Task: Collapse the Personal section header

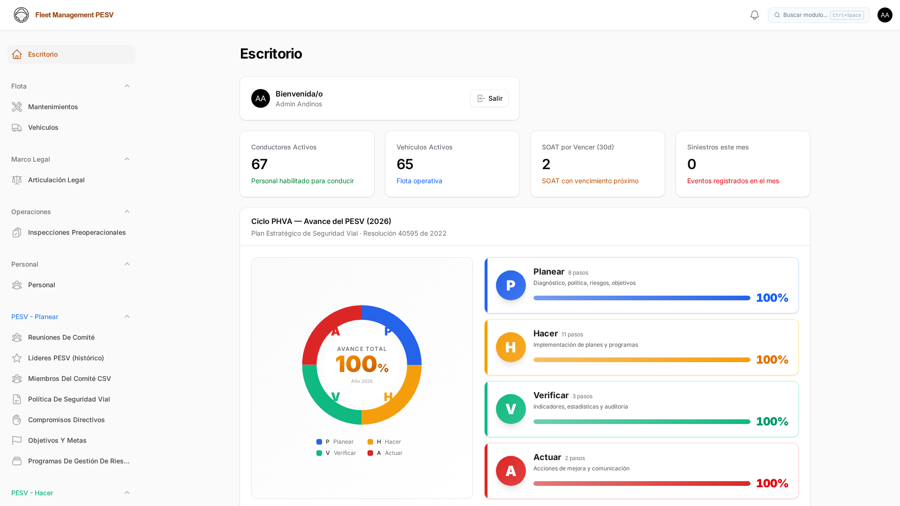Action: pos(127,264)
